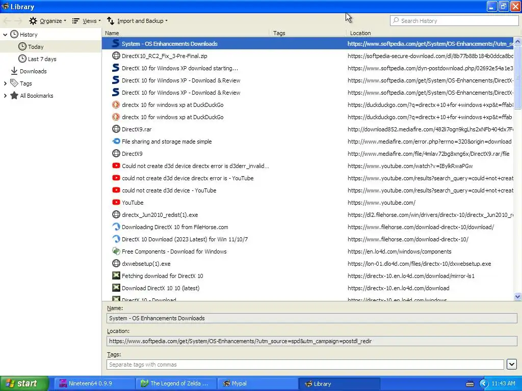Select 'could not create d3d device directx error is - YouTube'

coord(188,178)
